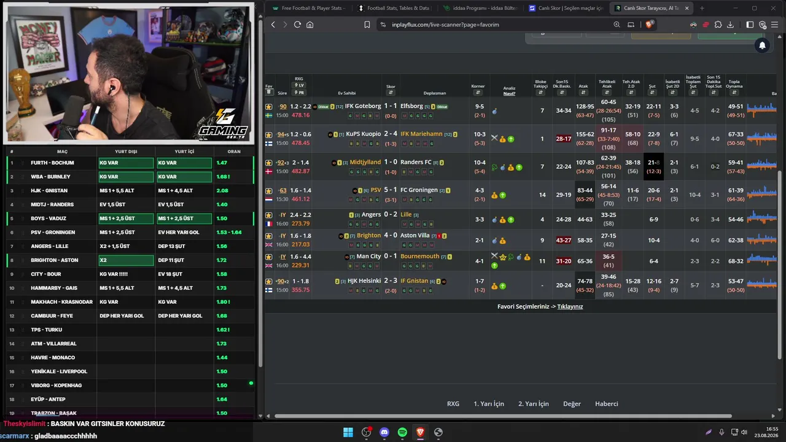This screenshot has width=786, height=442.
Task: Click the taskbar microphone icon
Action: pyautogui.click(x=722, y=432)
